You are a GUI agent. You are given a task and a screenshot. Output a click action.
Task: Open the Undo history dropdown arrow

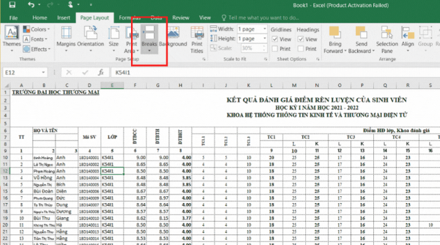point(39,5)
